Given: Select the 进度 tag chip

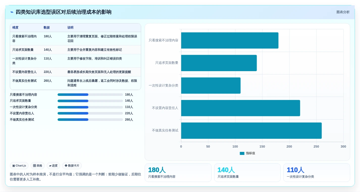Looking at the screenshot, I should pos(53,166).
